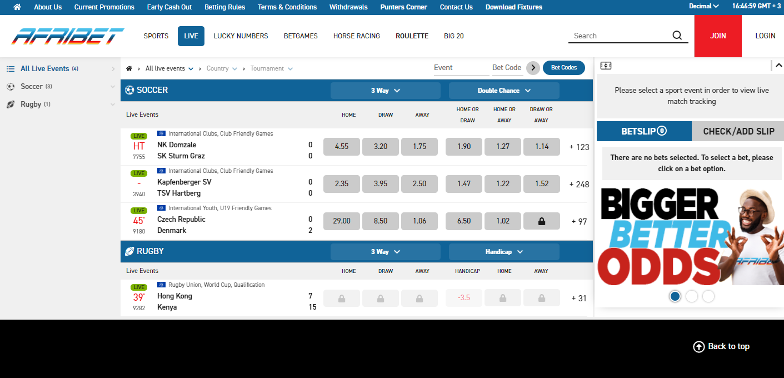Select the first banner carousel dot
The width and height of the screenshot is (784, 378).
click(675, 296)
